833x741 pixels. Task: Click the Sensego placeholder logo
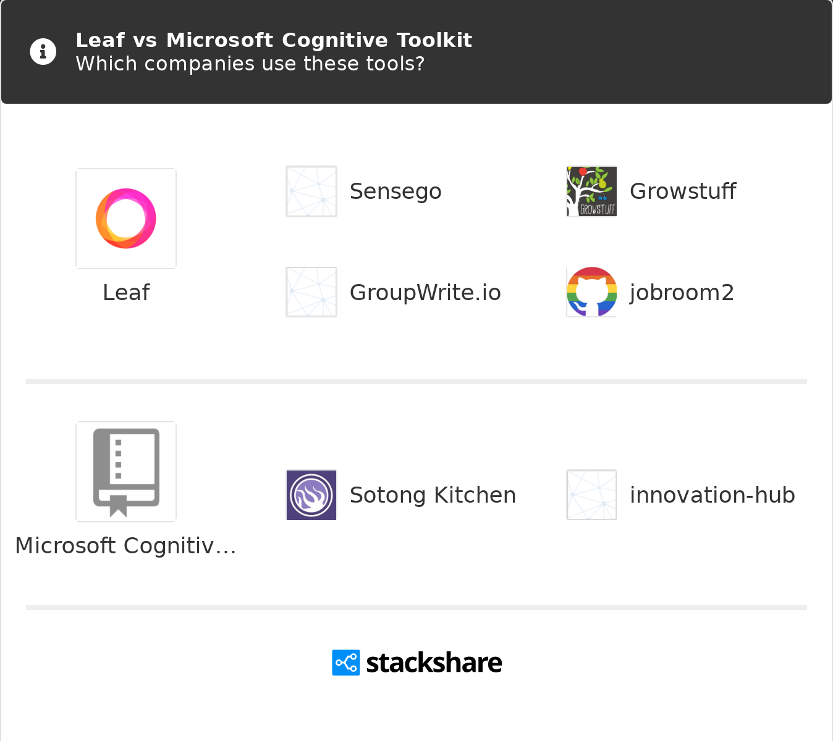pos(311,191)
